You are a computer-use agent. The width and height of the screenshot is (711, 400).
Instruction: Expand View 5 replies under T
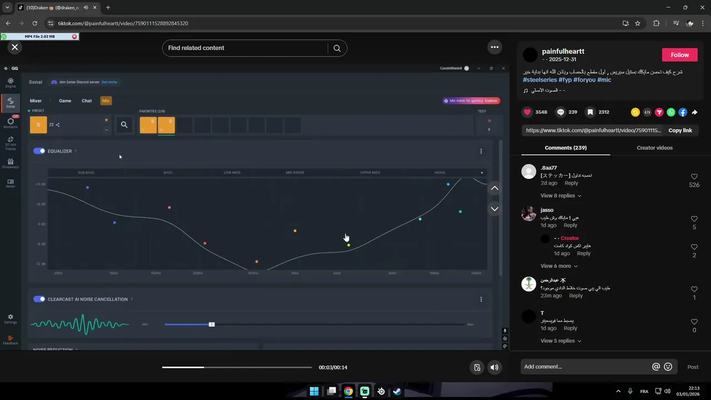(560, 341)
